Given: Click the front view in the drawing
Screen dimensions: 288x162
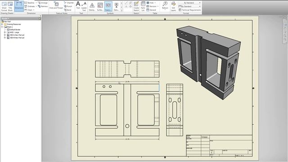Looking at the screenshot, I should (127, 110).
